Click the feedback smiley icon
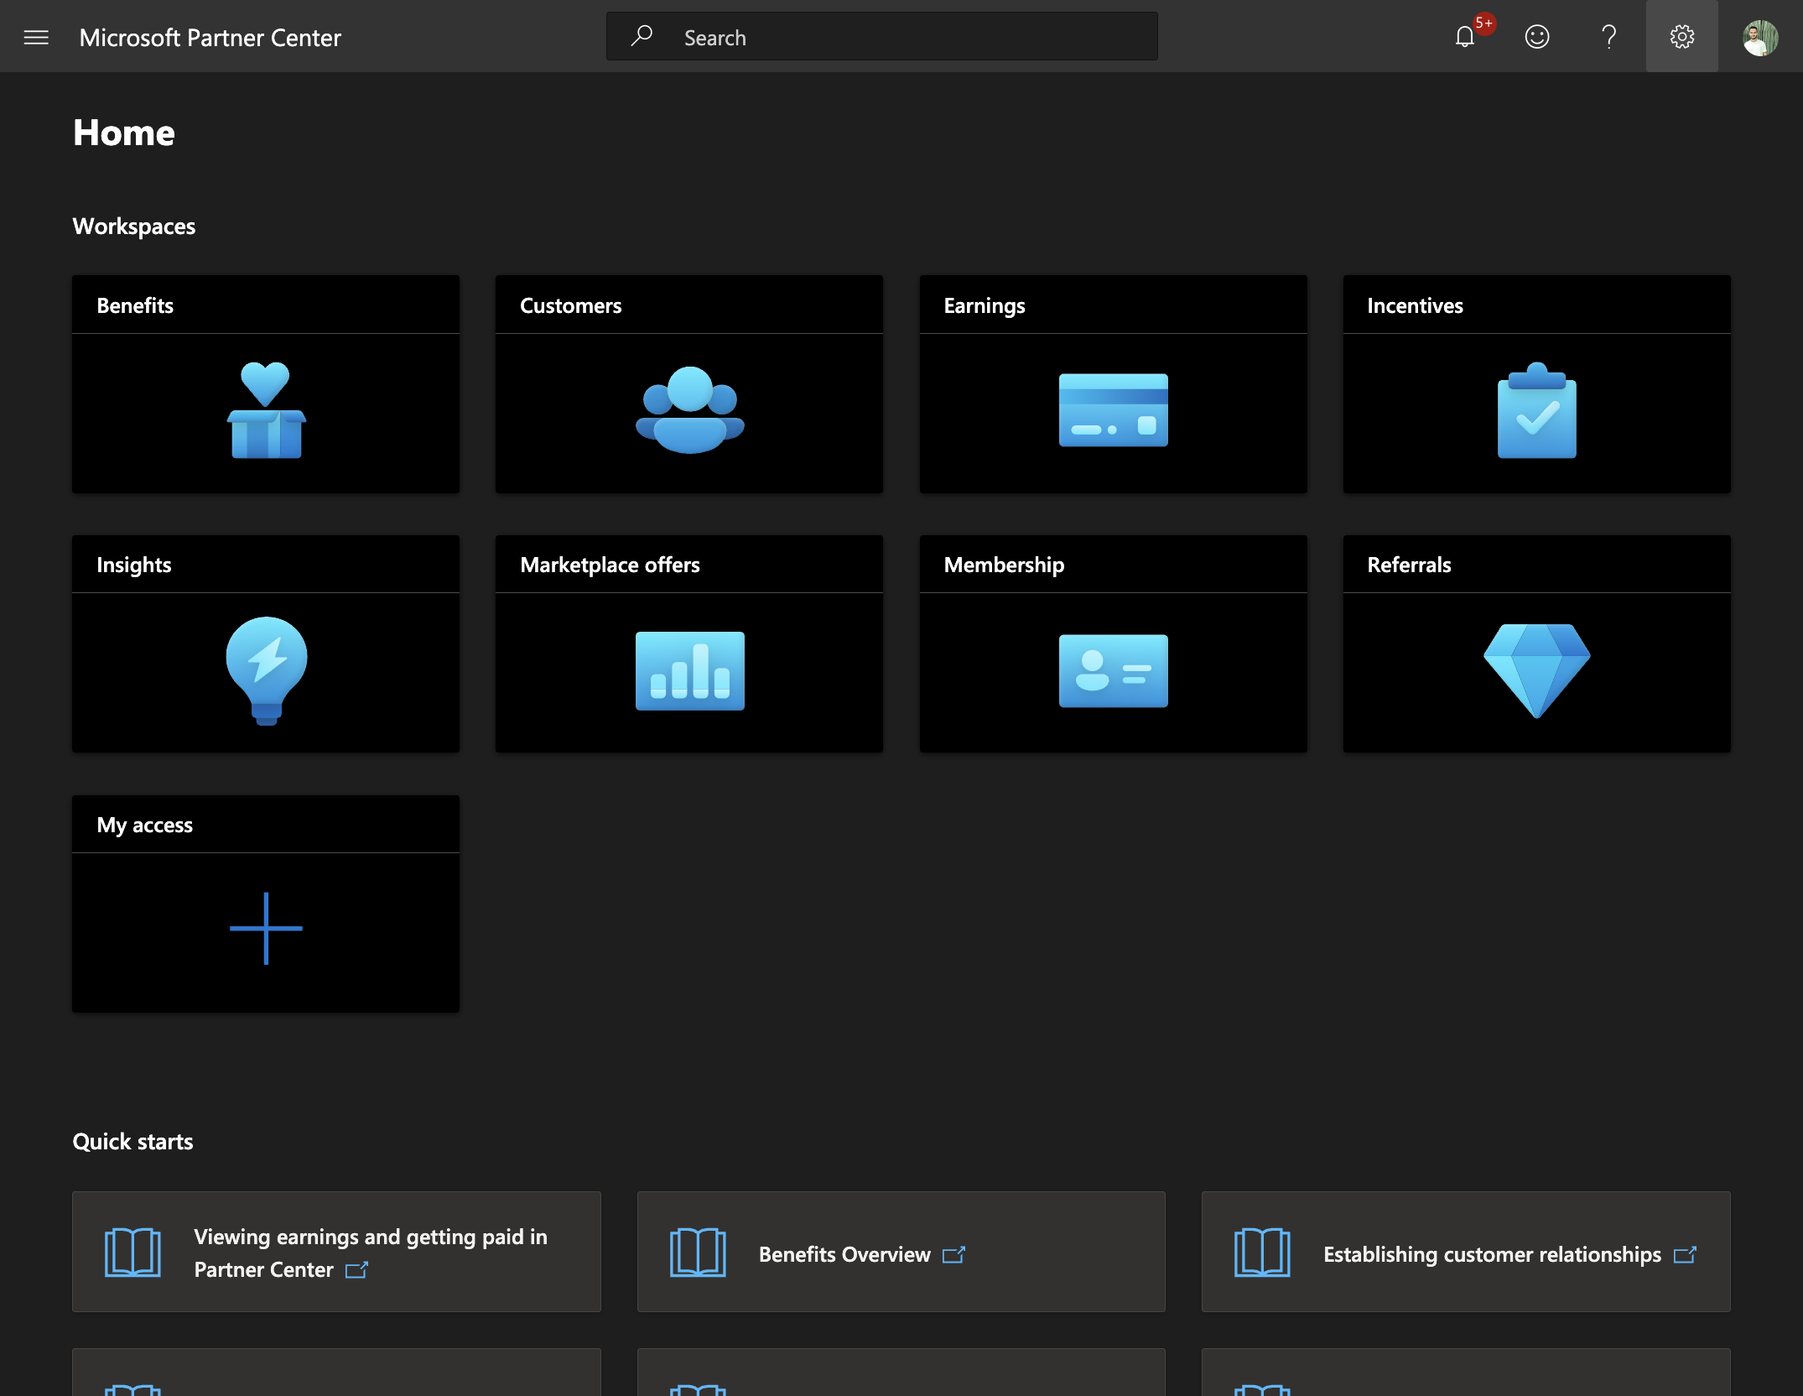This screenshot has height=1396, width=1803. 1536,37
